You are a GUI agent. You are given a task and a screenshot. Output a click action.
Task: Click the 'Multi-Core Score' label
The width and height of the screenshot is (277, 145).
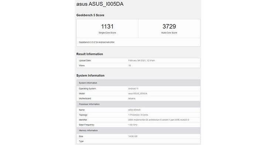click(169, 33)
